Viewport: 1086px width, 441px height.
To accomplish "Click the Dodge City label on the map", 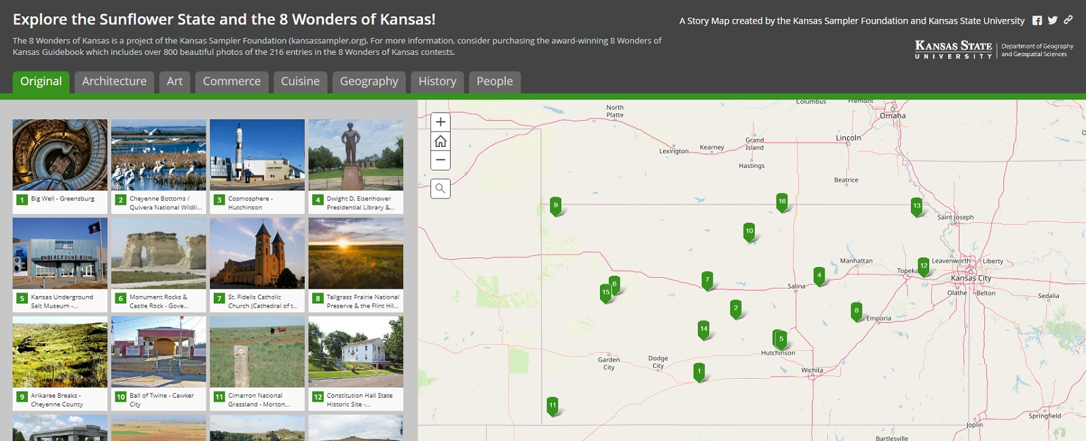I will point(658,362).
